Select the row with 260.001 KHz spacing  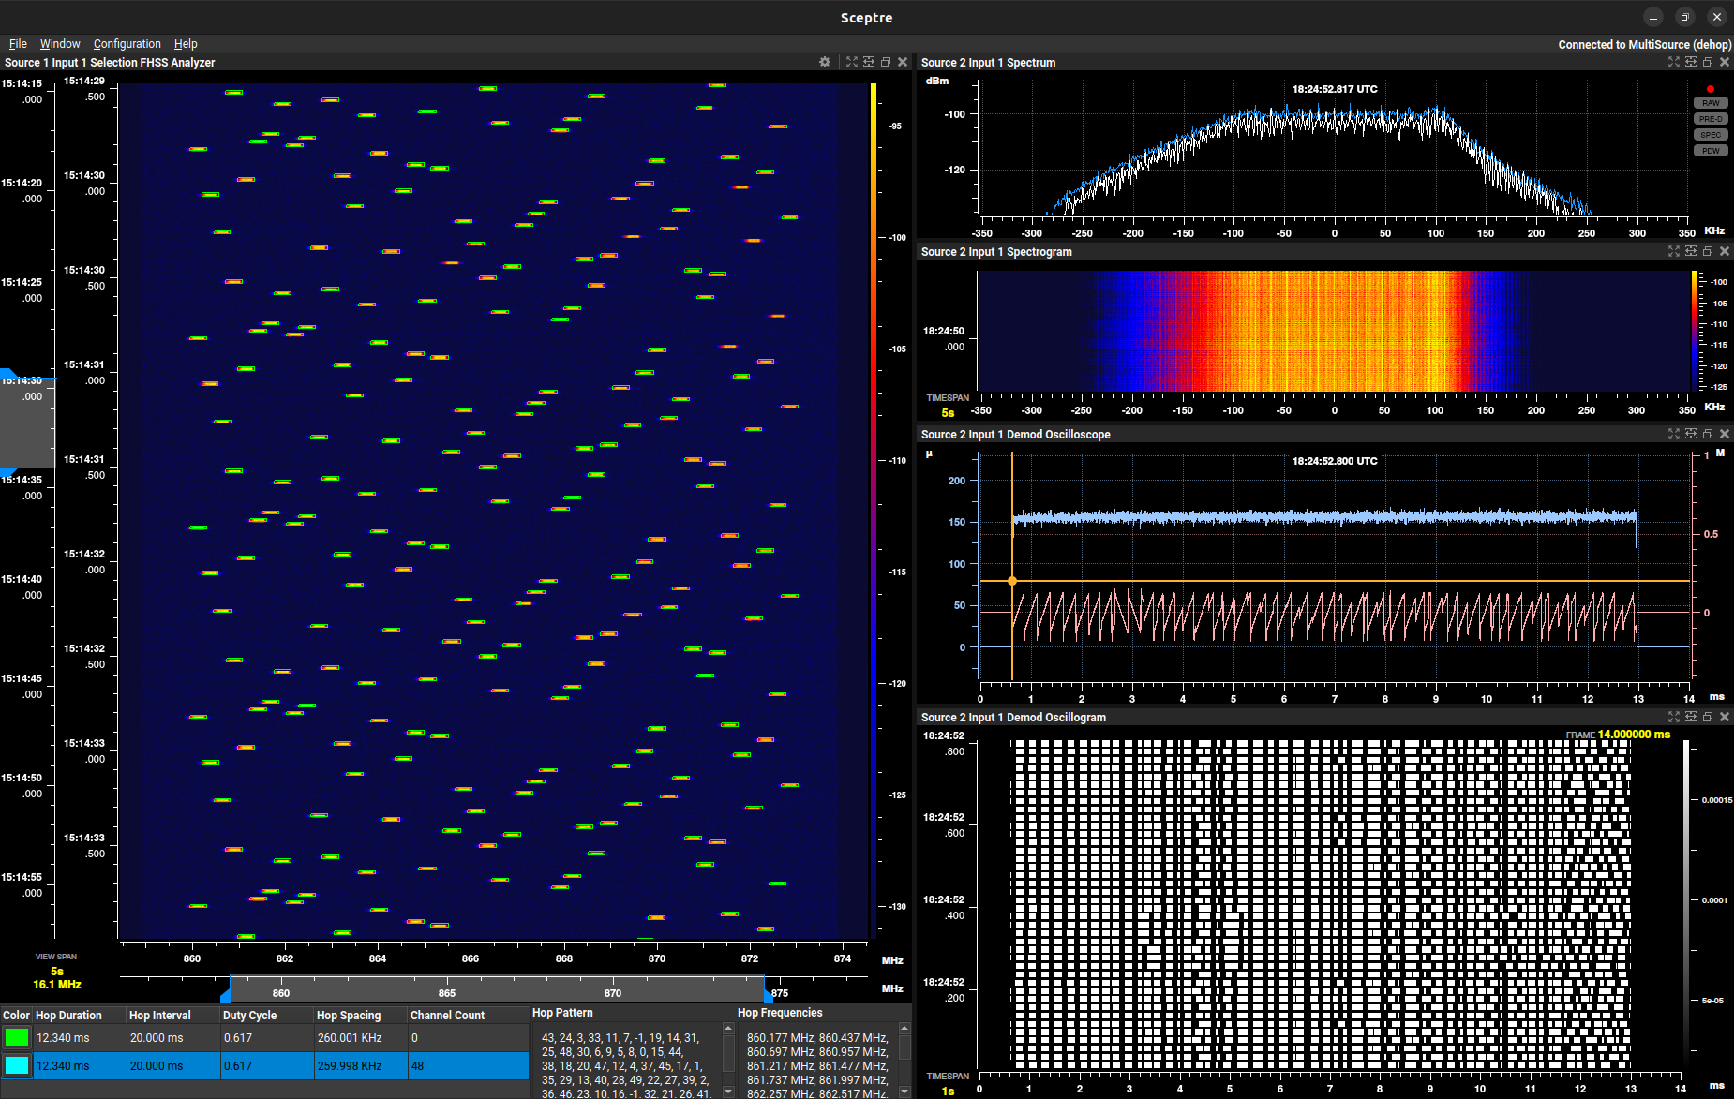pos(350,1038)
